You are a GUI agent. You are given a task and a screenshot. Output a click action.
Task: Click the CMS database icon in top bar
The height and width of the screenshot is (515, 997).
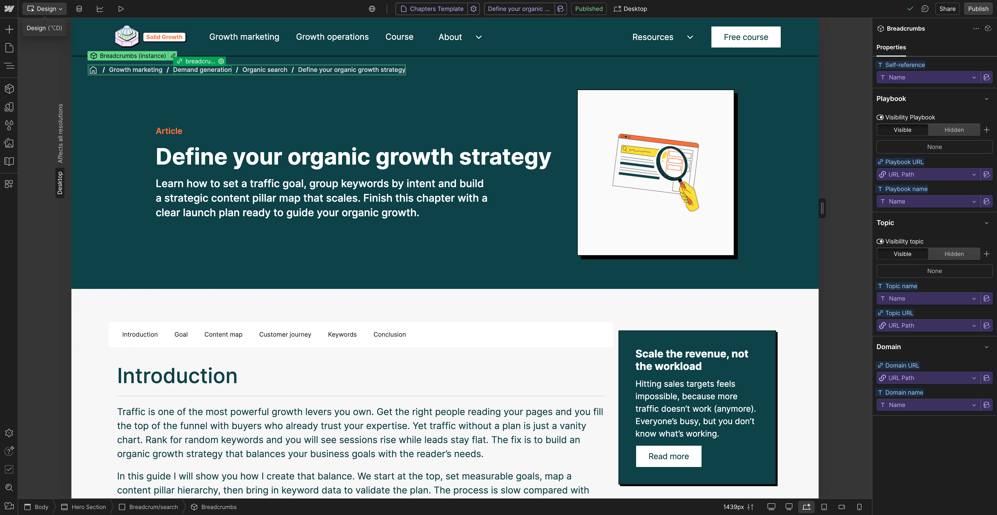(79, 9)
